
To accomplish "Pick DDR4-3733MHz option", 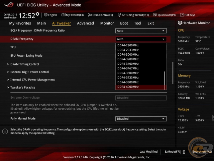I will 140,77.
